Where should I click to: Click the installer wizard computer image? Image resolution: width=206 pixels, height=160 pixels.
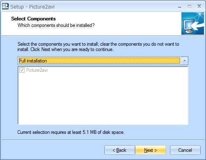pos(192,24)
